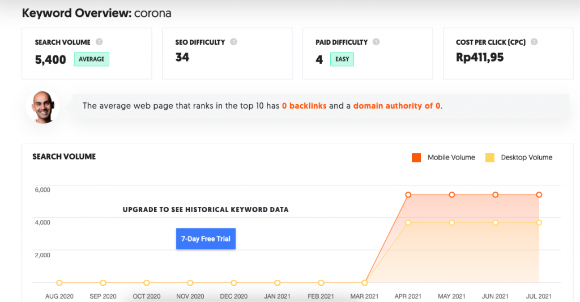The image size is (580, 302).
Task: Click the SEO difficulty score 34
Action: pos(182,57)
